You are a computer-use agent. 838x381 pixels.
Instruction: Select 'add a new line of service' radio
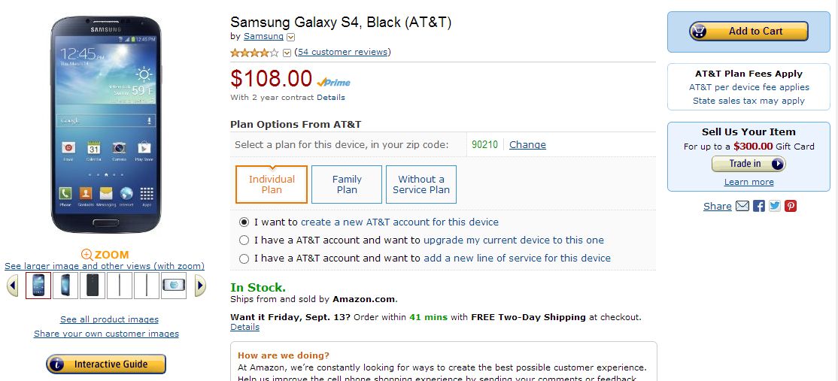pyautogui.click(x=244, y=259)
